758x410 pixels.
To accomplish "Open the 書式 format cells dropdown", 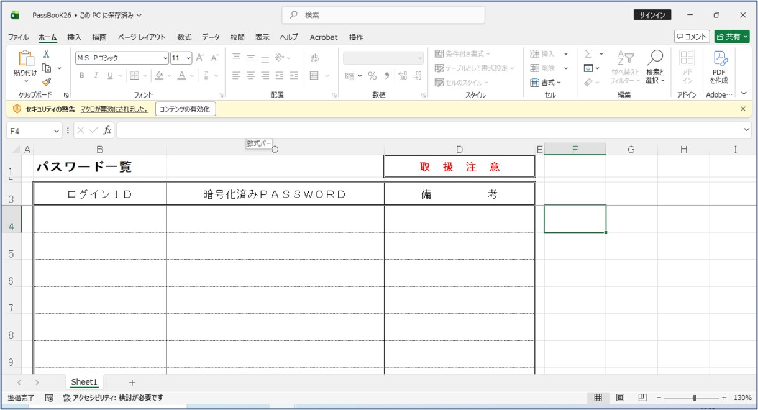I will (546, 83).
